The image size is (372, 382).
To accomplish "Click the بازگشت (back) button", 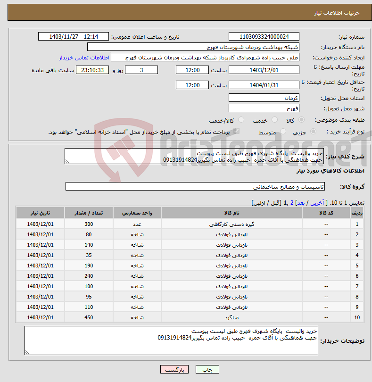I will [x=174, y=369].
